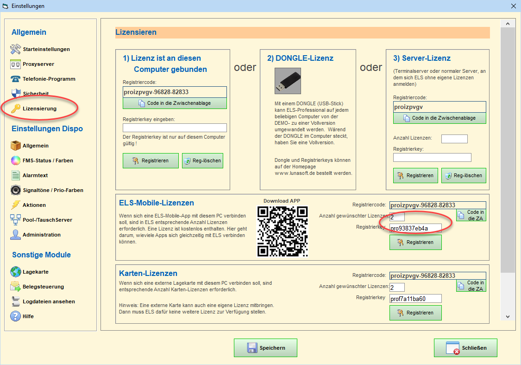Click Reg-löschen in the computer license box

click(202, 161)
